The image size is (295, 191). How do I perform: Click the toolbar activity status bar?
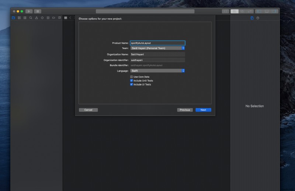[145, 11]
